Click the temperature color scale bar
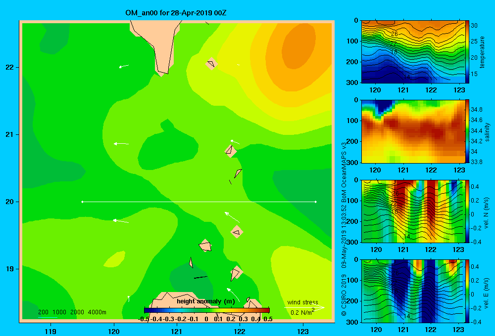The height and width of the screenshot is (336, 495). click(467, 52)
